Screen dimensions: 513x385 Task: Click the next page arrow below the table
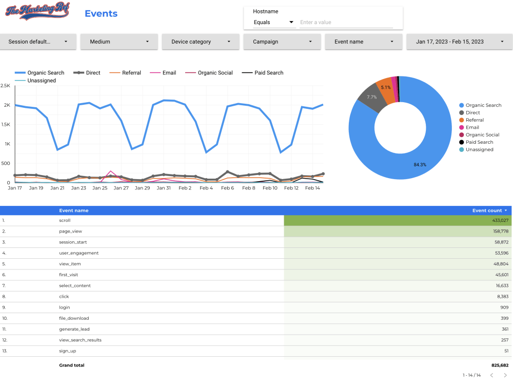coord(506,375)
